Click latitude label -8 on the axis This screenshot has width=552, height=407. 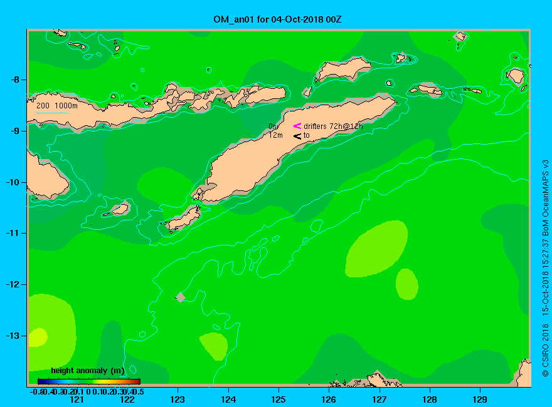(15, 80)
